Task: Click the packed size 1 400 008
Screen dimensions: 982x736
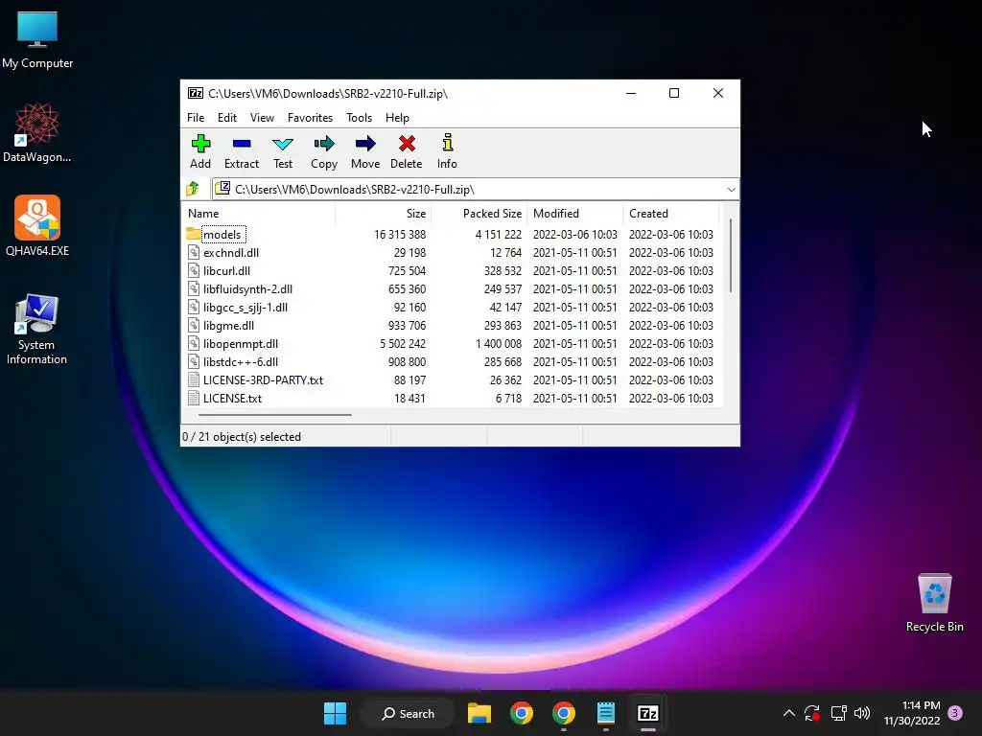Action: 499,343
